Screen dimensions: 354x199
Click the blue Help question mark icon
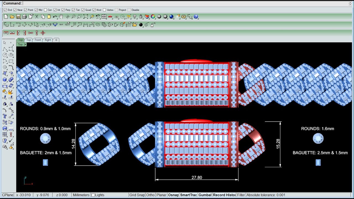tap(196, 17)
